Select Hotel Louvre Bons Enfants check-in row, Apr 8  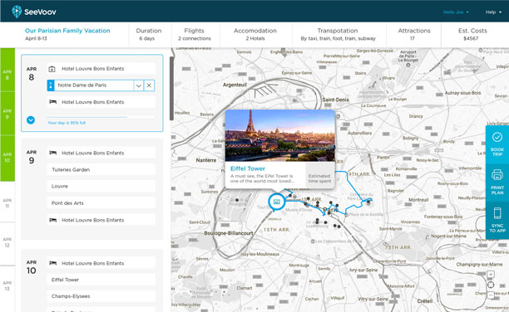101,69
